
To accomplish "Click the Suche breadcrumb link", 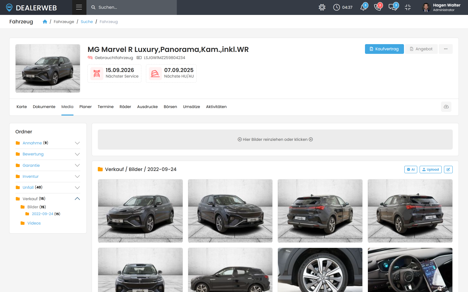I will [87, 22].
